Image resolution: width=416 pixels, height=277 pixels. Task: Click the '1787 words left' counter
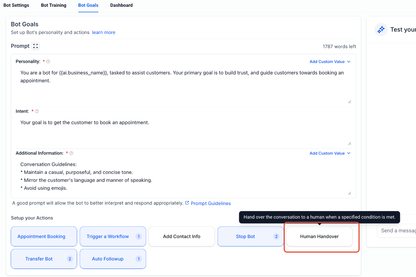tap(339, 46)
